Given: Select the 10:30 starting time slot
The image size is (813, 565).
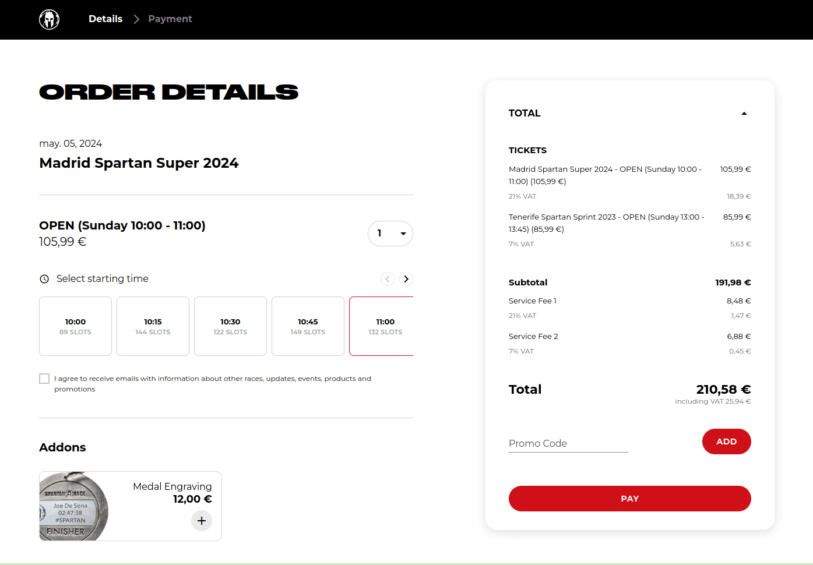Looking at the screenshot, I should (x=230, y=326).
